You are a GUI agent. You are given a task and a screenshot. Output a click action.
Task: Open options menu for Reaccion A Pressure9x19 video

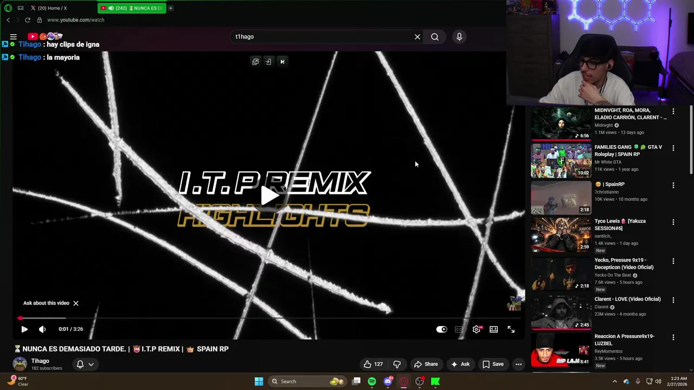click(x=673, y=337)
